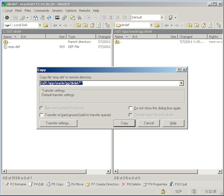The width and height of the screenshot is (224, 196).
Task: Click F5 Copy in bottom toolbar
Action: click(55, 184)
